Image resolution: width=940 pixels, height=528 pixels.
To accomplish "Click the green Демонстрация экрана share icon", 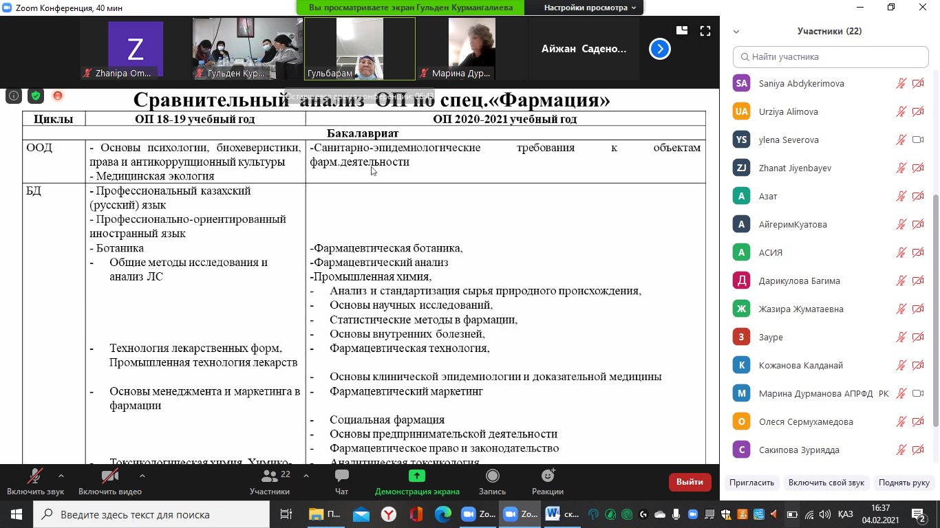I will click(x=416, y=476).
